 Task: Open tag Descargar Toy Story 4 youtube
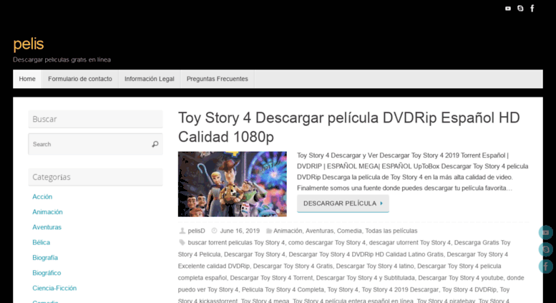(461, 278)
